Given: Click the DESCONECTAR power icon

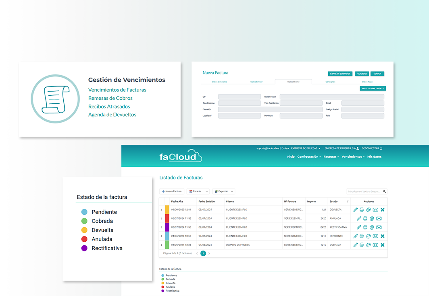Looking at the screenshot, I should (381, 148).
